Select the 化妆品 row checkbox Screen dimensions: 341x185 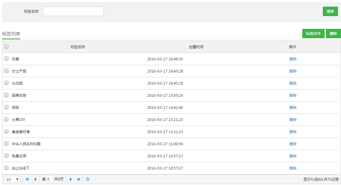tap(6, 83)
